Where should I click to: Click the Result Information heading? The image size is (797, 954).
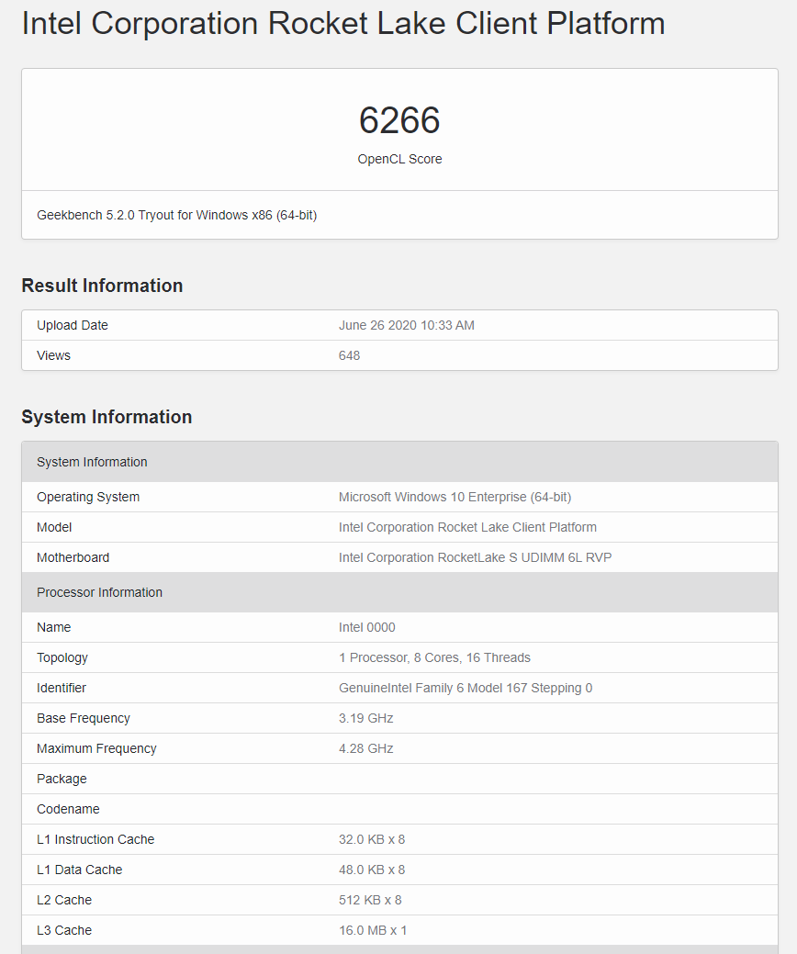click(x=102, y=286)
